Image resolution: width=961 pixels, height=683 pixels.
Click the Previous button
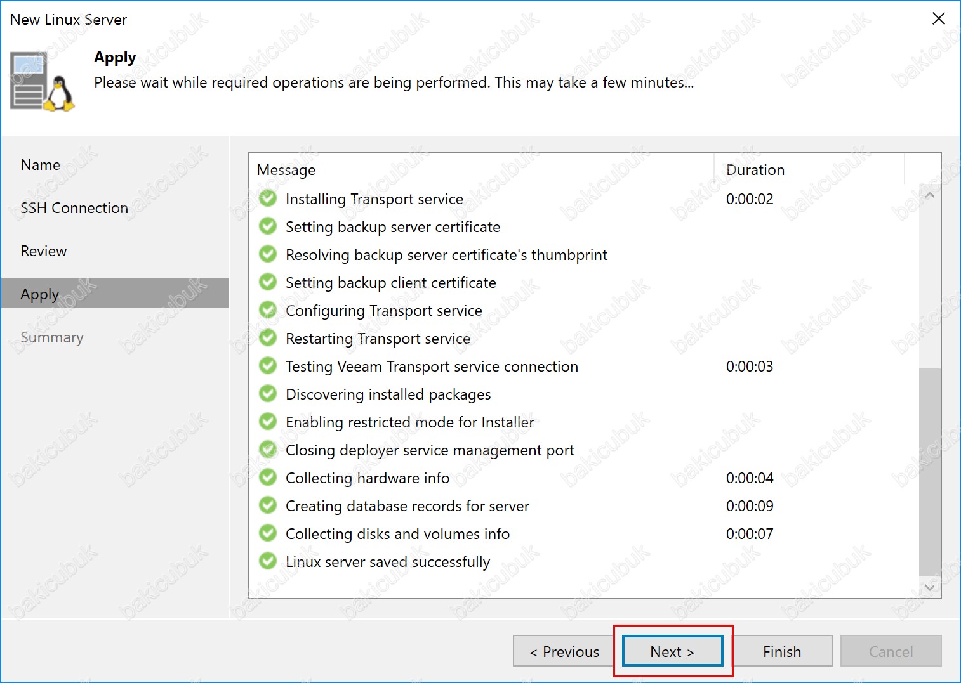click(x=564, y=651)
